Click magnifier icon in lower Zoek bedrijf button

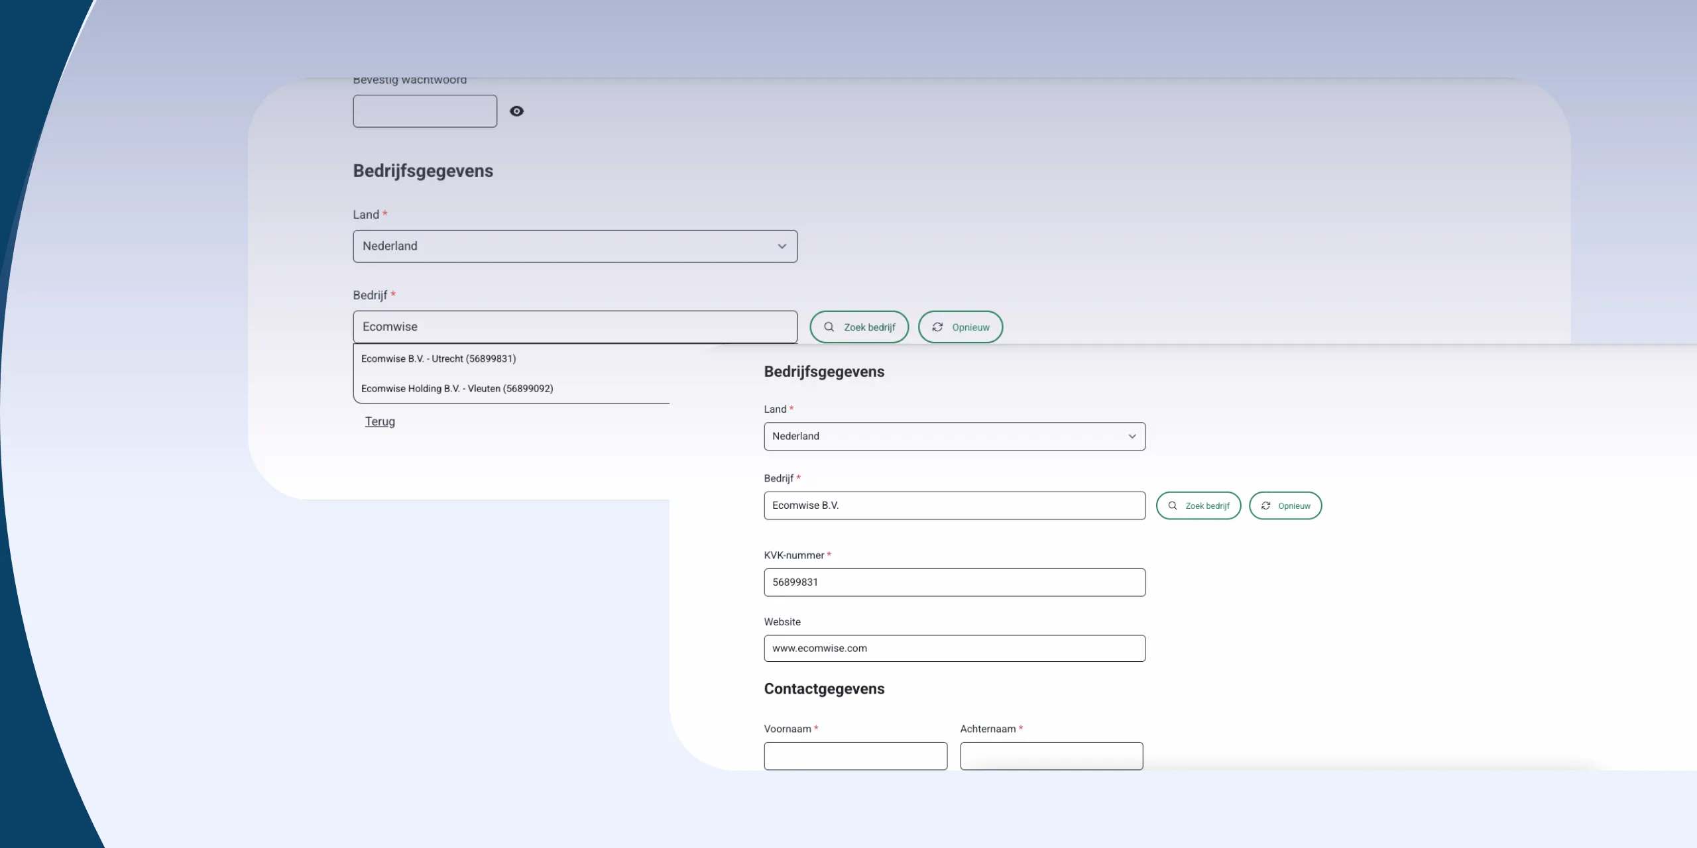tap(1173, 505)
